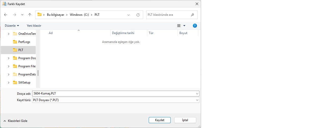Select the PerfLogs folder
The height and width of the screenshot is (128, 324).
[24, 42]
